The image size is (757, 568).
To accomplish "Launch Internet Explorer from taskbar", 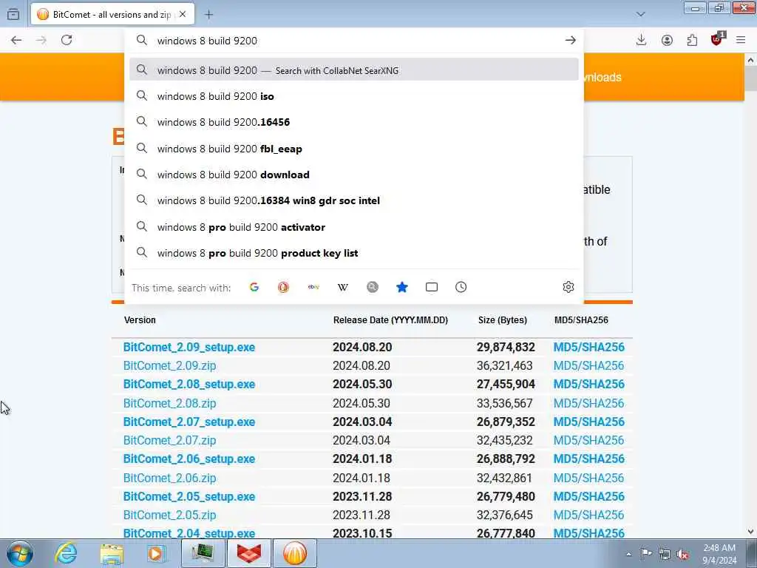I will [x=66, y=553].
